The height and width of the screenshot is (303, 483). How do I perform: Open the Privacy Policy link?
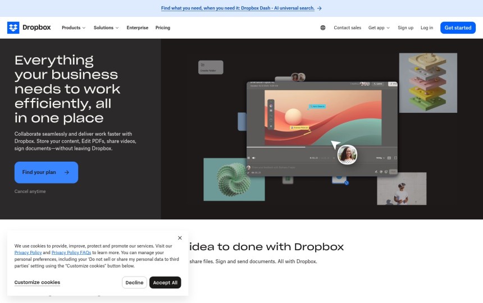28,252
